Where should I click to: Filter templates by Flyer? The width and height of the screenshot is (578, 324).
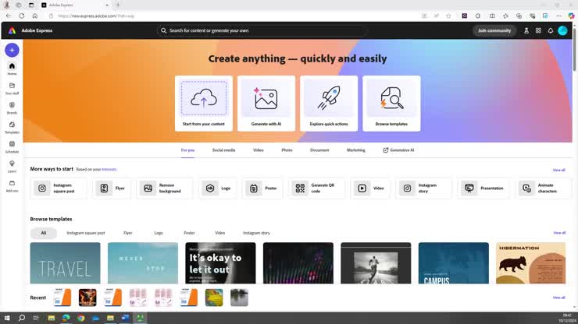[x=127, y=233]
